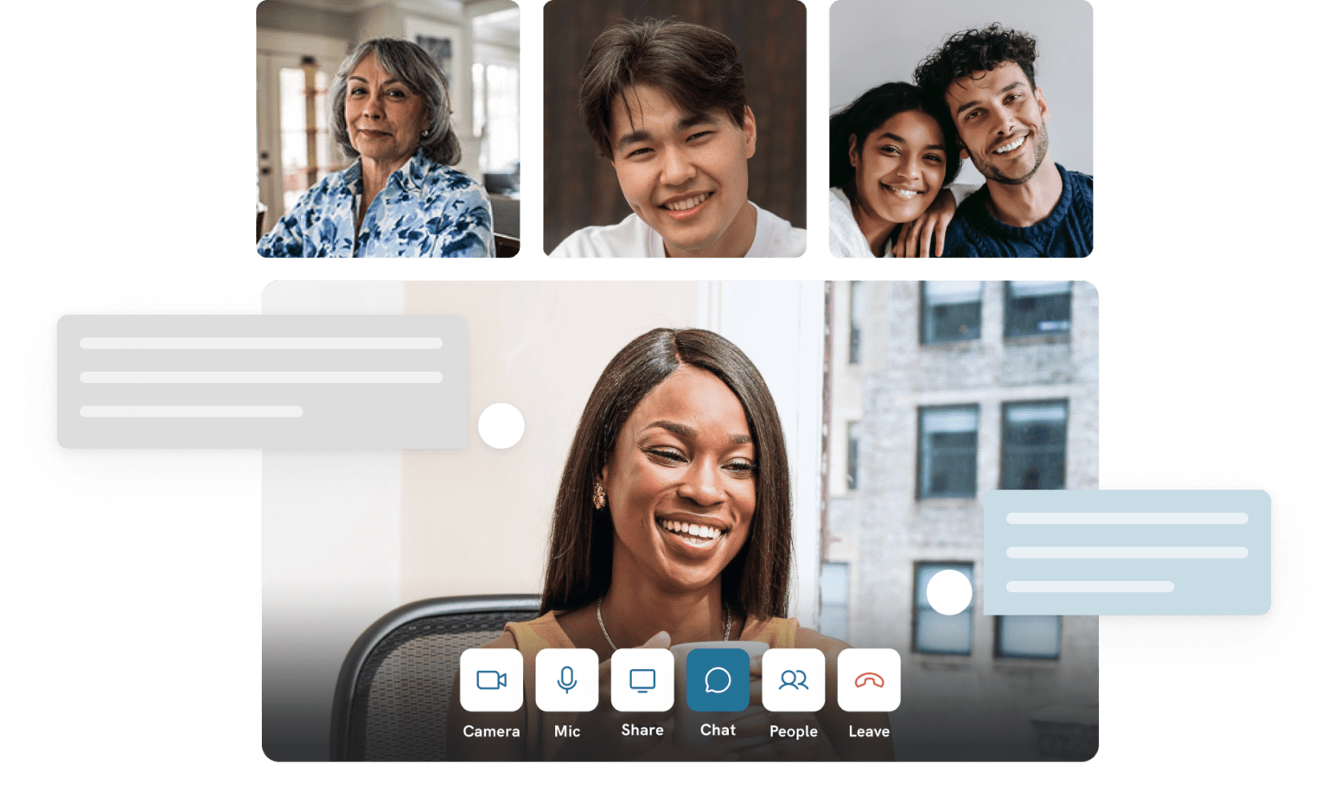Open the gray chat message bubble
Image resolution: width=1328 pixels, height=791 pixels.
(x=260, y=381)
